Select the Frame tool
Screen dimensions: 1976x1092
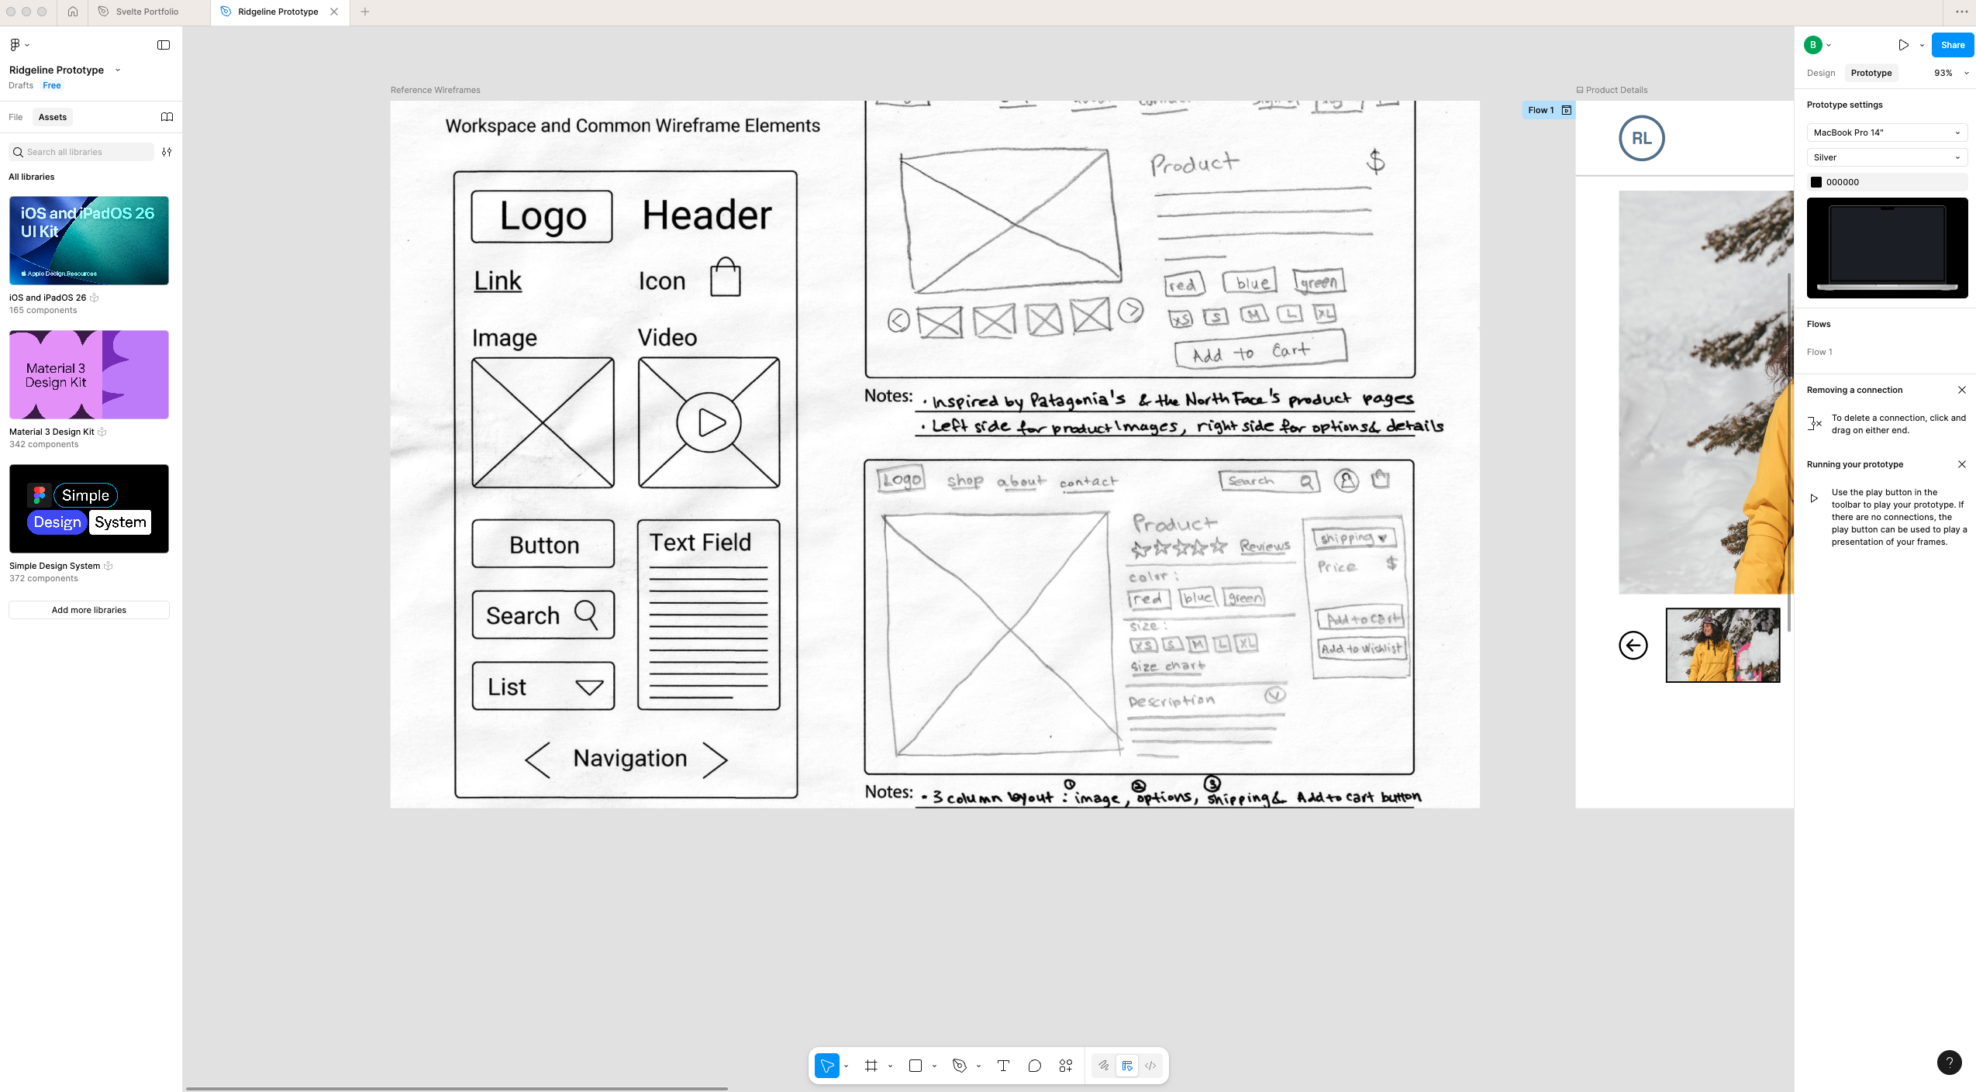(871, 1066)
